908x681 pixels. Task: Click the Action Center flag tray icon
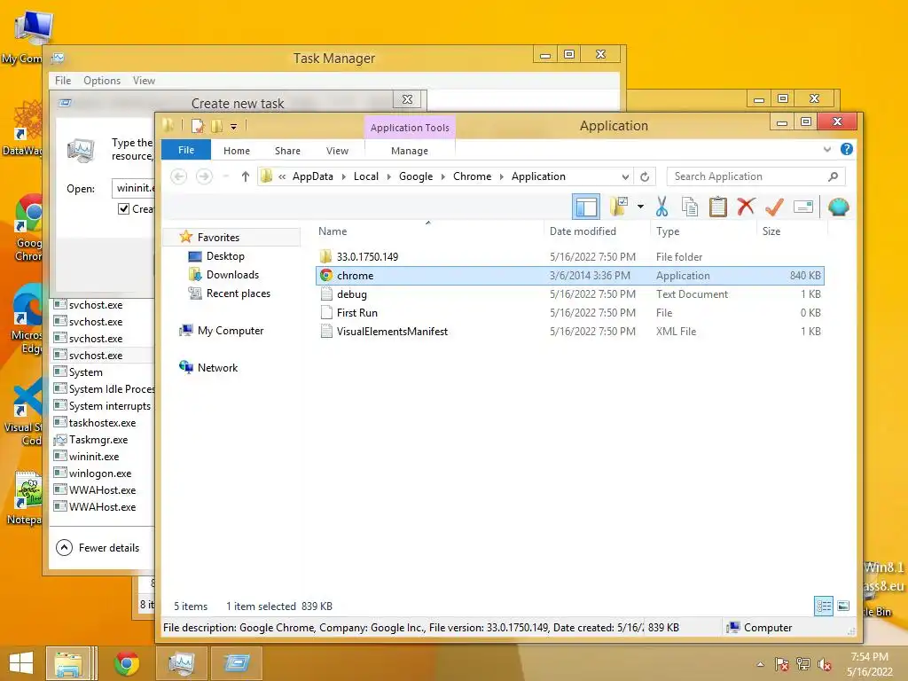tap(782, 664)
